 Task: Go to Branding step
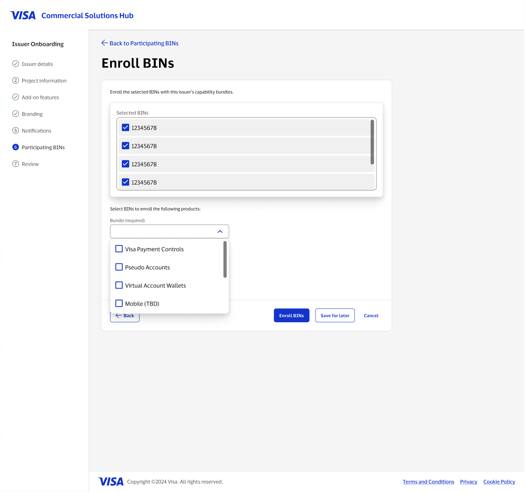(x=32, y=114)
